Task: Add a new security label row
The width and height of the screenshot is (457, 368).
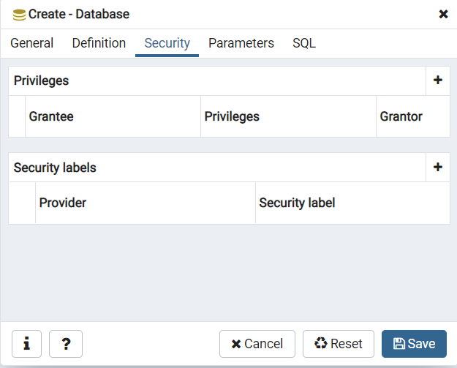Action: point(438,167)
